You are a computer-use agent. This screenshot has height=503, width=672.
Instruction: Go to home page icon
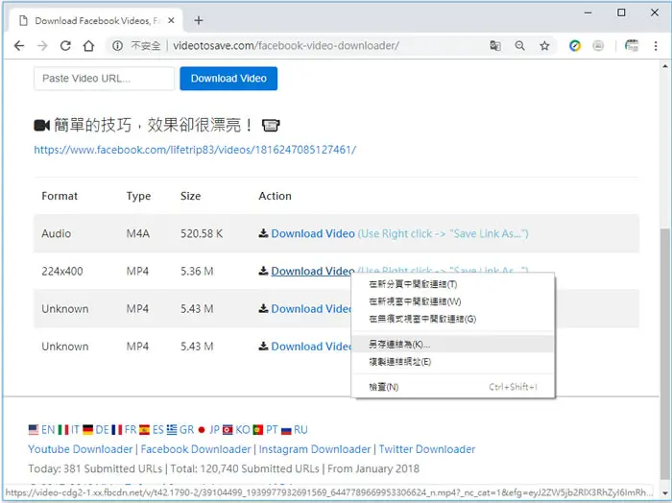click(88, 46)
